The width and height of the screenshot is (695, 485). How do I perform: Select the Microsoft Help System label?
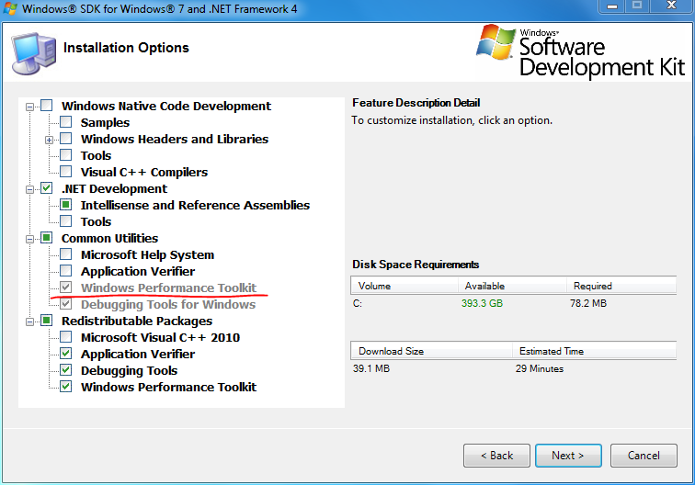(147, 254)
